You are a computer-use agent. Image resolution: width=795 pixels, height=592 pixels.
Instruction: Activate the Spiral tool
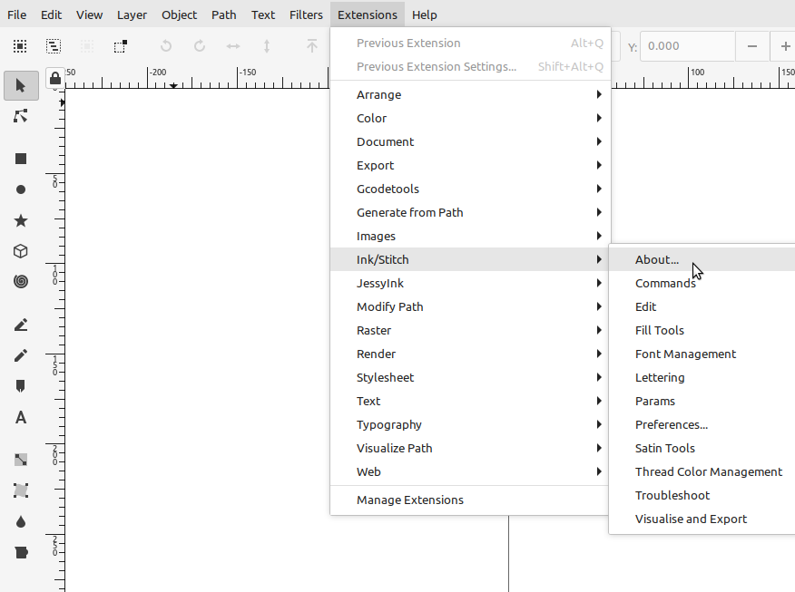pos(20,282)
